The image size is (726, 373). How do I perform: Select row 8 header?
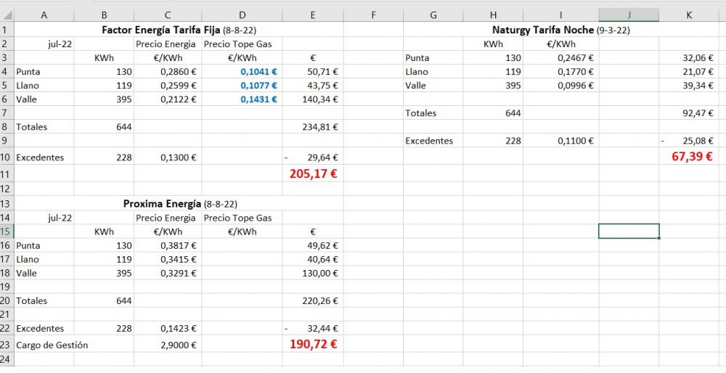(x=7, y=127)
